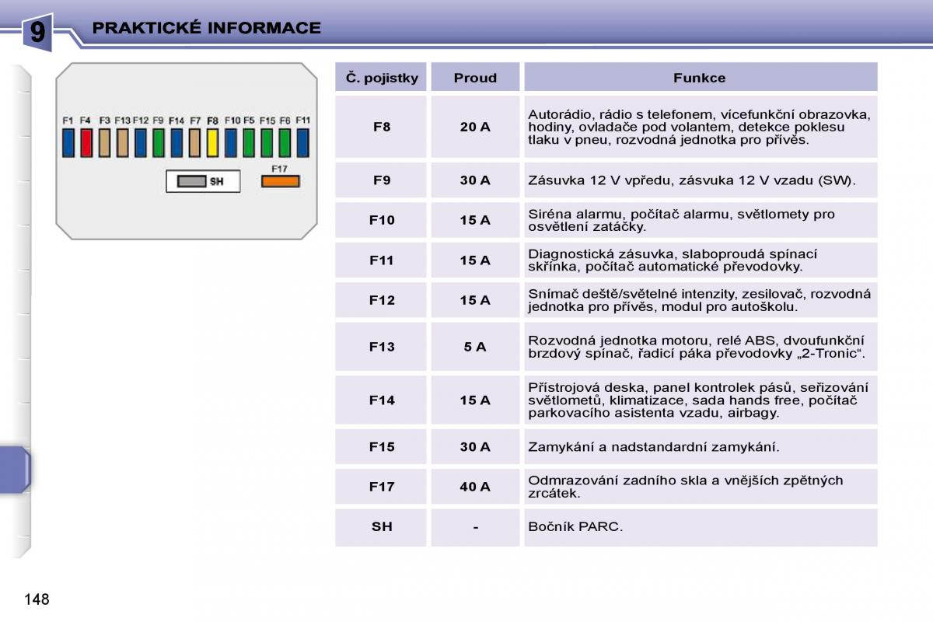Click the 'Funkce' column header
Viewport: 933px width, 622px height.
click(x=700, y=78)
